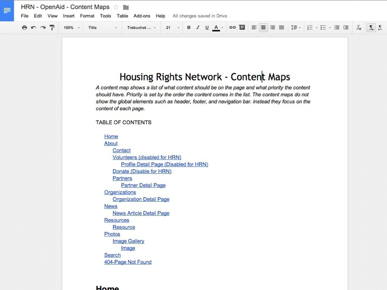Image resolution: width=387 pixels, height=290 pixels.
Task: Redo the last change
Action: coord(43,28)
